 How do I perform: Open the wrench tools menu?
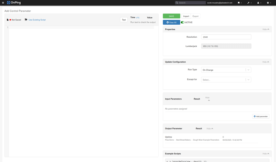click(249, 3)
